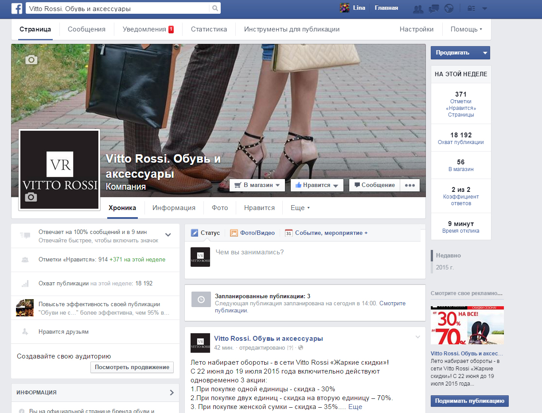Open messages icon in top bar
Image resolution: width=542 pixels, height=413 pixels.
click(434, 8)
